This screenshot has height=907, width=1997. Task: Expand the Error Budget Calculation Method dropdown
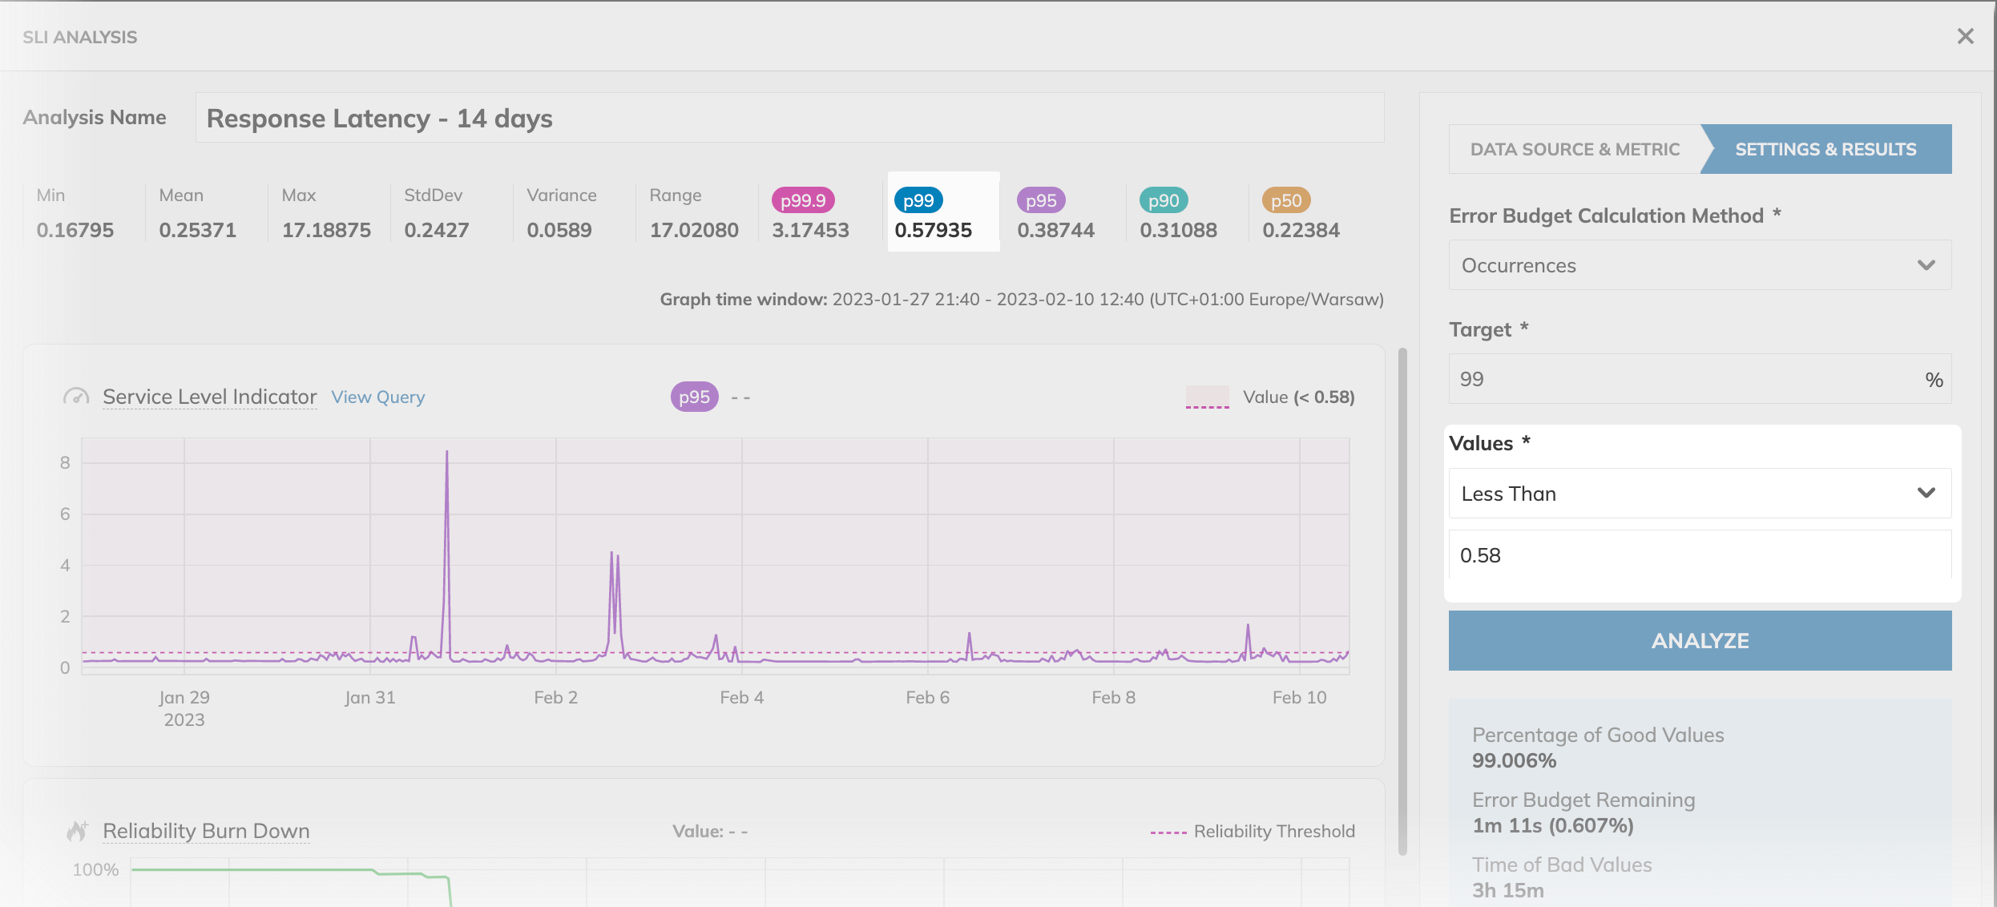coord(1700,265)
